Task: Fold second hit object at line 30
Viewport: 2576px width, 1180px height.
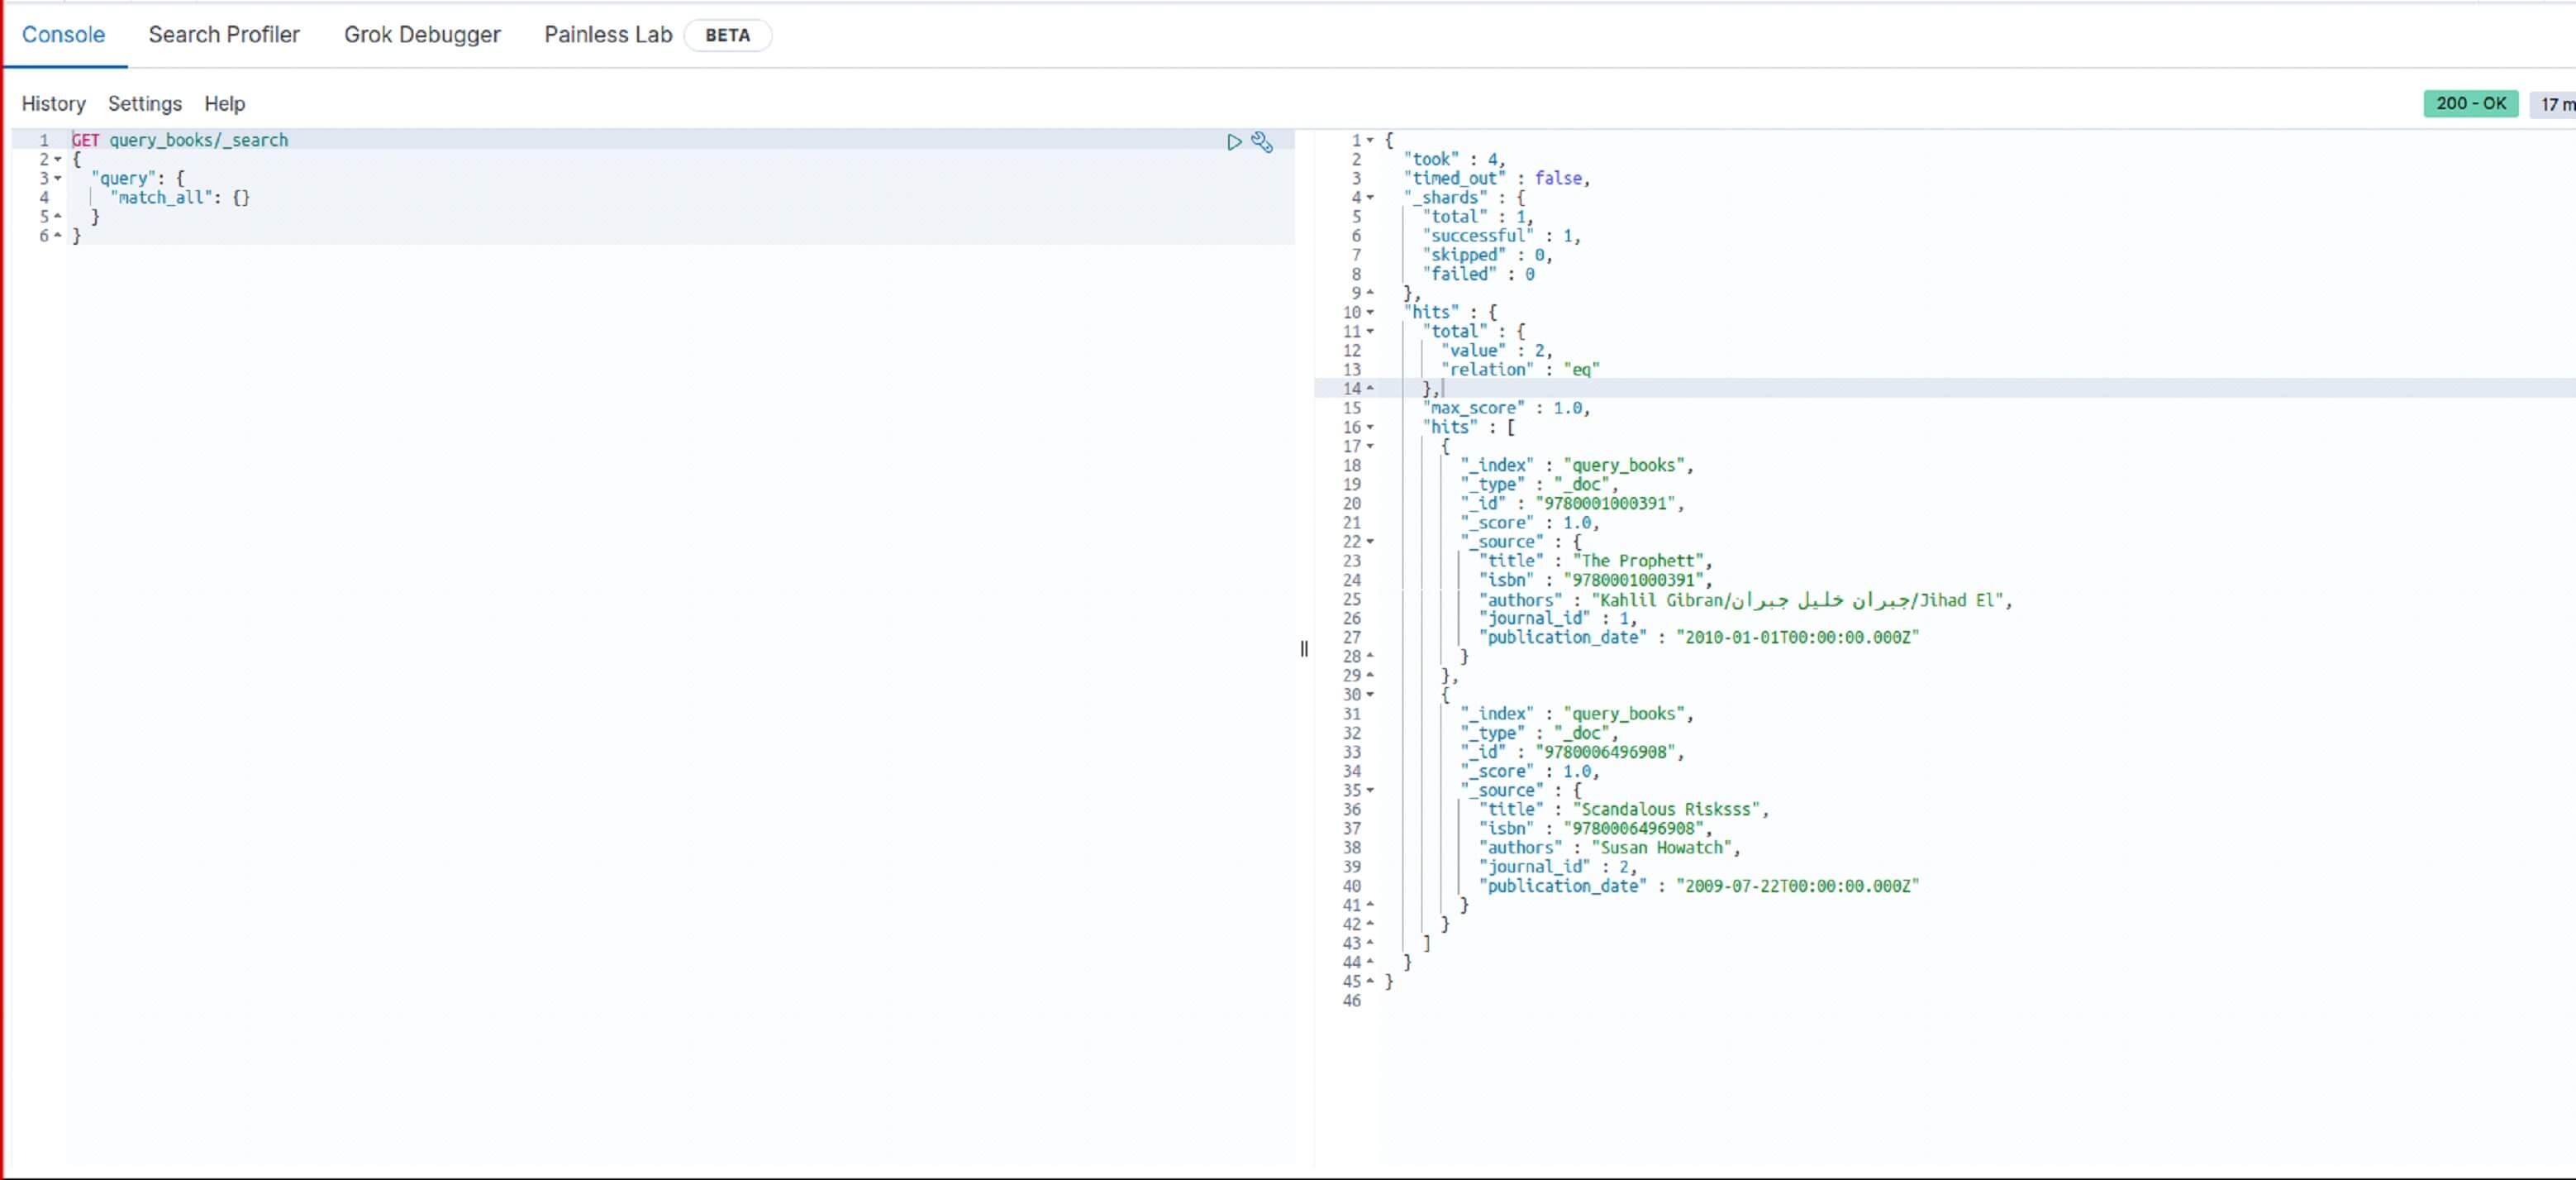Action: (1370, 695)
